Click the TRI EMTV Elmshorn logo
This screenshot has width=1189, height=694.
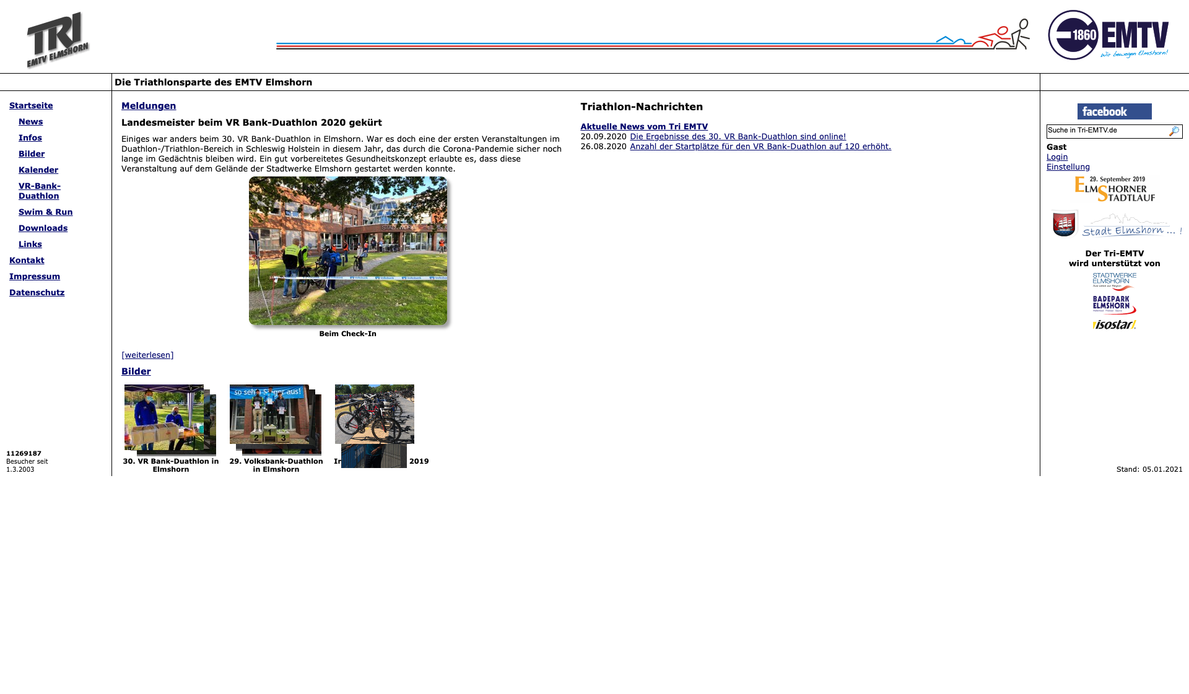pos(58,39)
